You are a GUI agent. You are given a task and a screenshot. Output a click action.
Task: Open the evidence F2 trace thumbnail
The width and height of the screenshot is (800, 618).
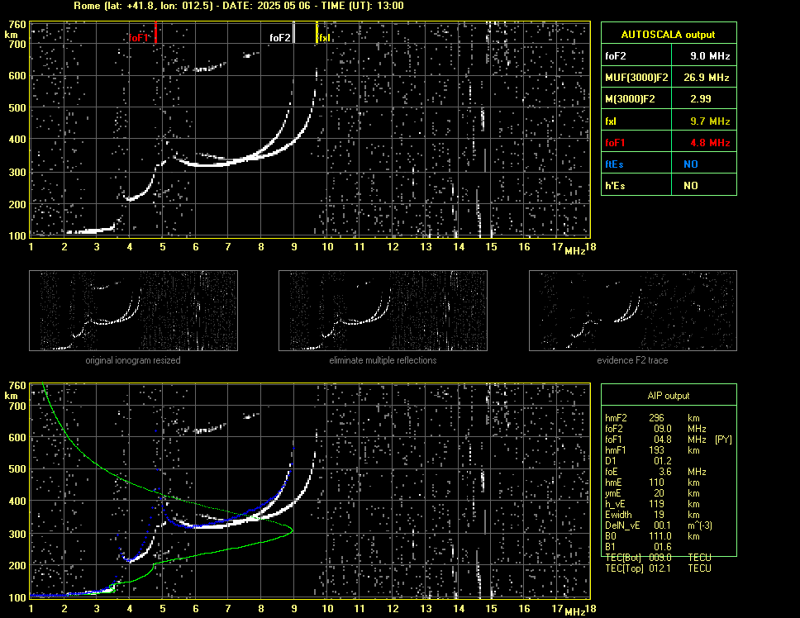pyautogui.click(x=633, y=311)
